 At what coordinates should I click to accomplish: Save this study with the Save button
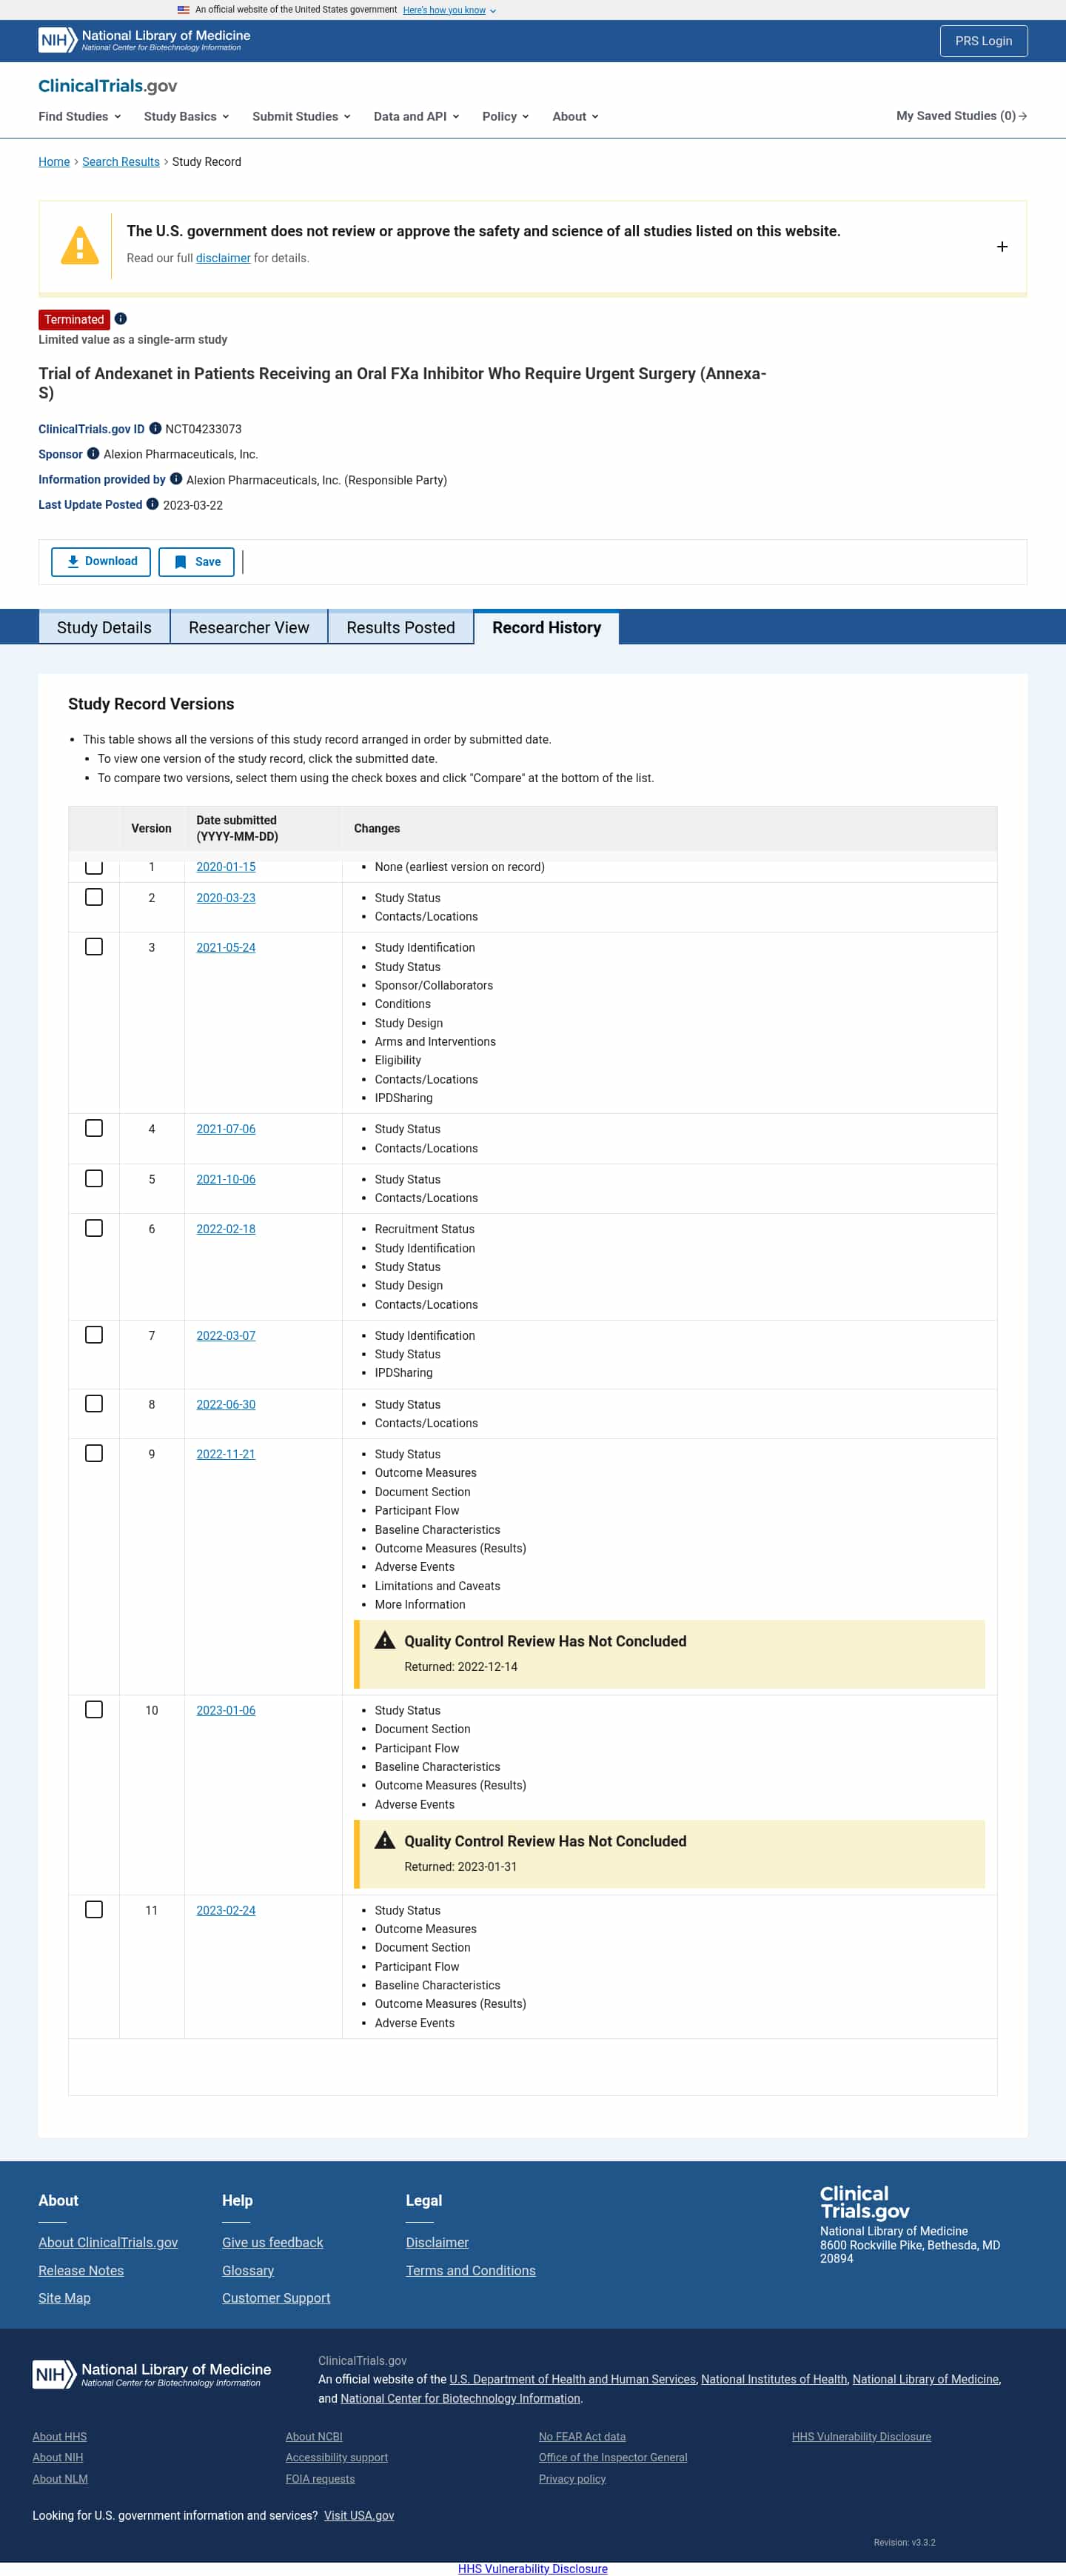pos(197,562)
